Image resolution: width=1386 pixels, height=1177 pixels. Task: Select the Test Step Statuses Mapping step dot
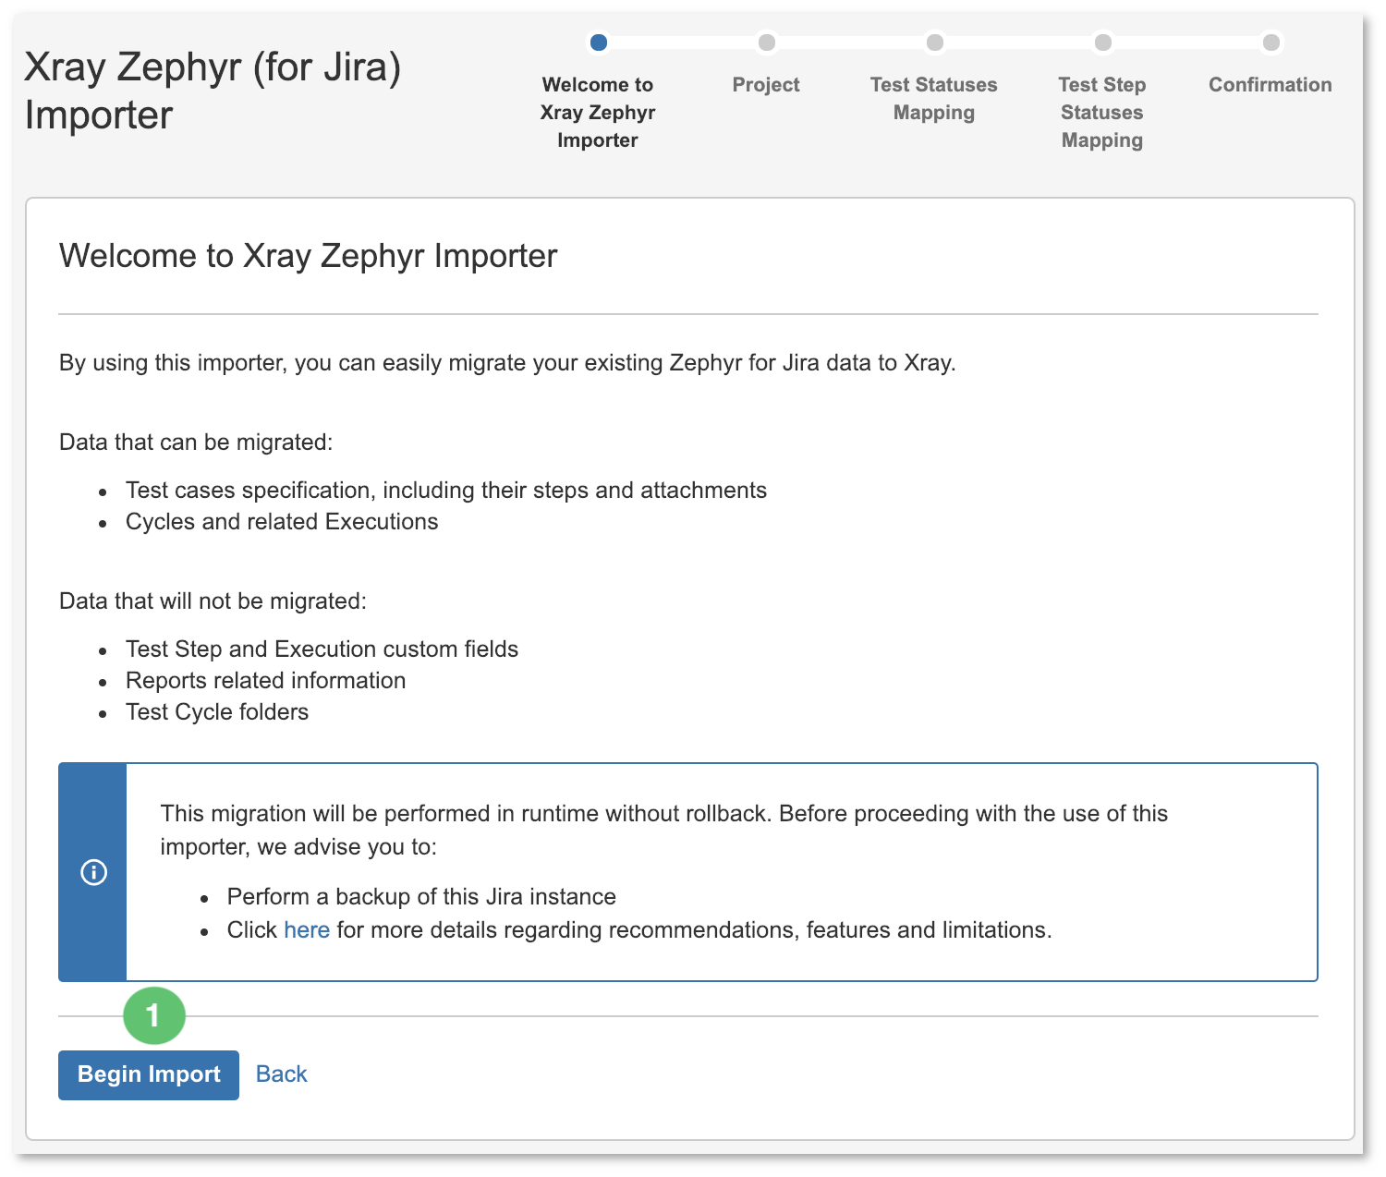click(1102, 42)
